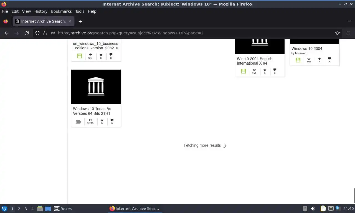Image resolution: width=355 pixels, height=213 pixels.
Task: Switch to workspace 3
Action: coord(26,209)
